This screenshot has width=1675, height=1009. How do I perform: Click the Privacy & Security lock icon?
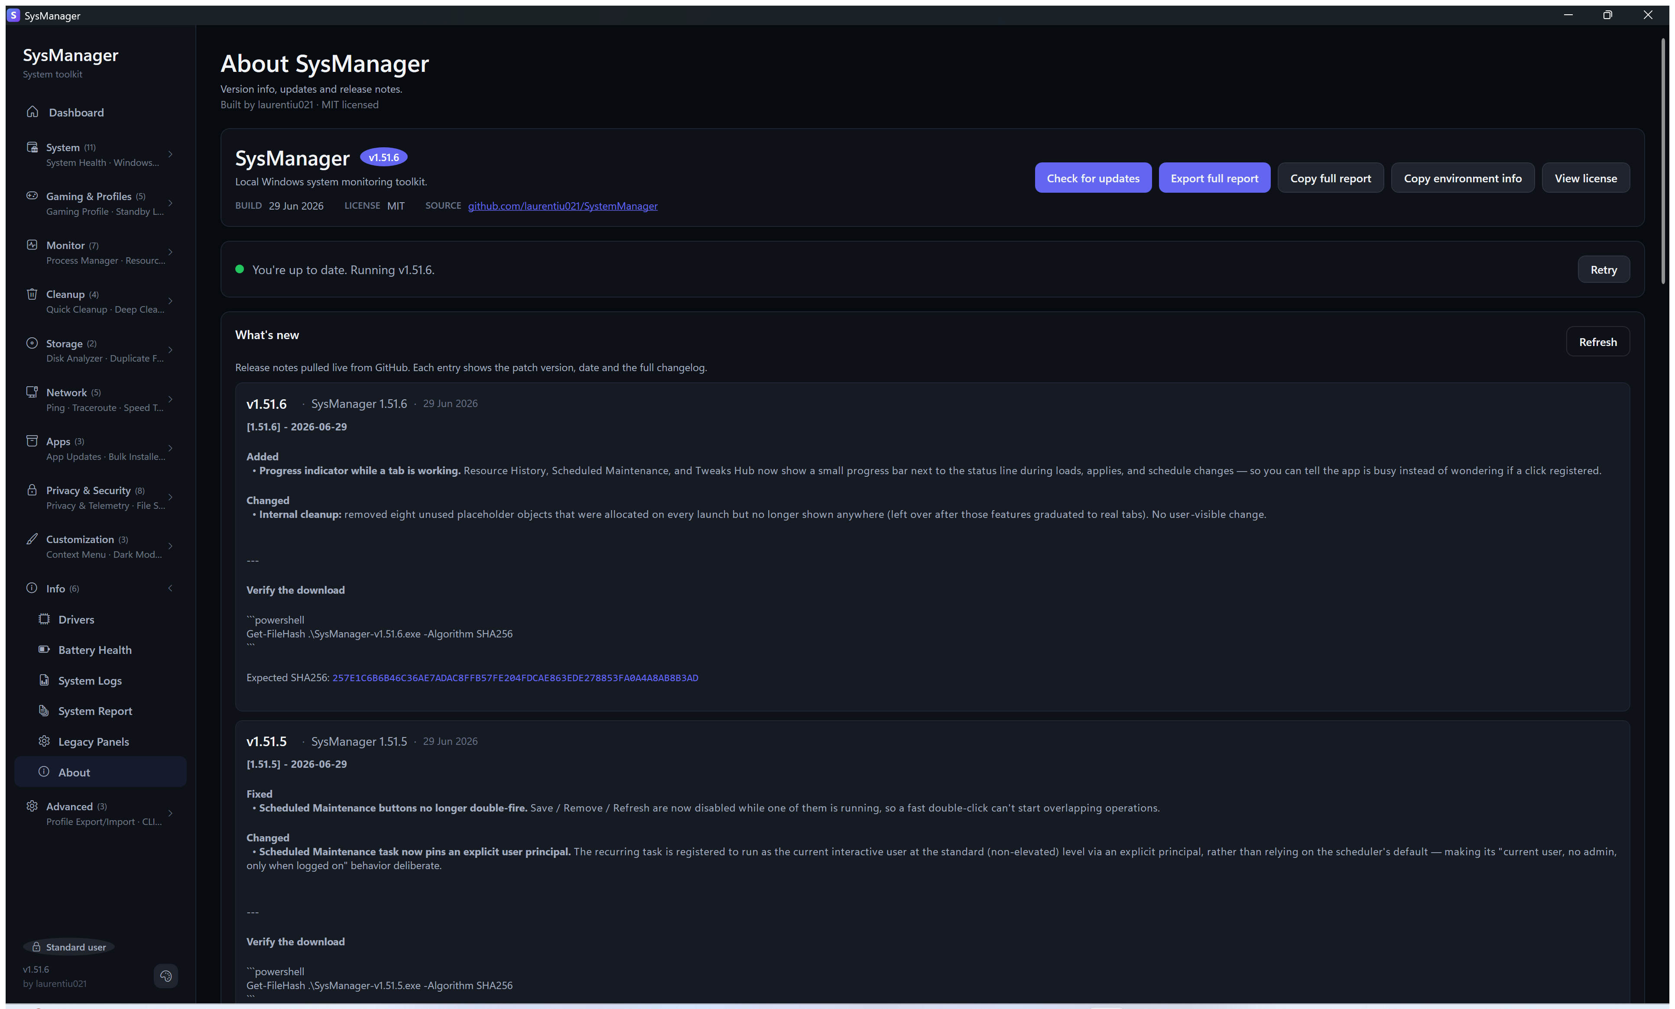pyautogui.click(x=32, y=490)
